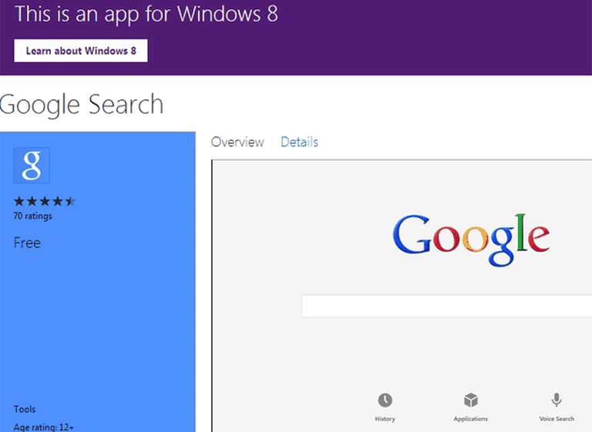The height and width of the screenshot is (432, 592).
Task: Click the Age rating 12+ text
Action: coord(44,427)
